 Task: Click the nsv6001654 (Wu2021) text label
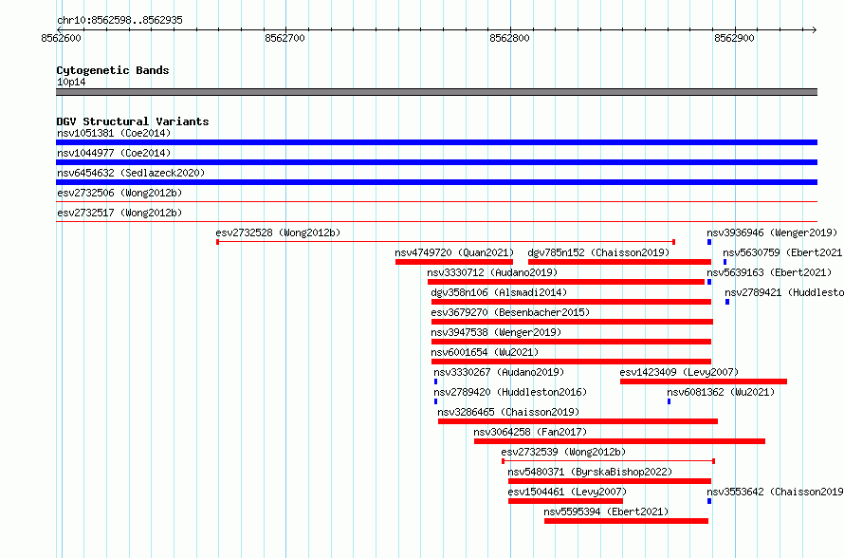pos(485,352)
